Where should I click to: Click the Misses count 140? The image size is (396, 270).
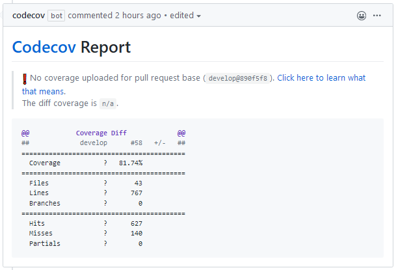click(137, 234)
